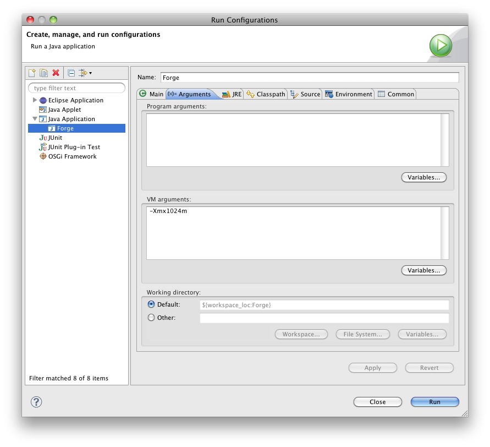Click the Run button
The height and width of the screenshot is (447, 490).
click(x=434, y=402)
